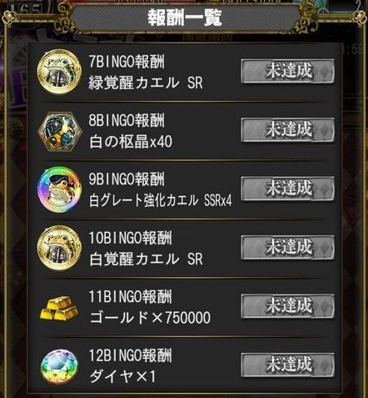Select the 7BINGO報酬 row title
The image size is (368, 398).
point(127,62)
